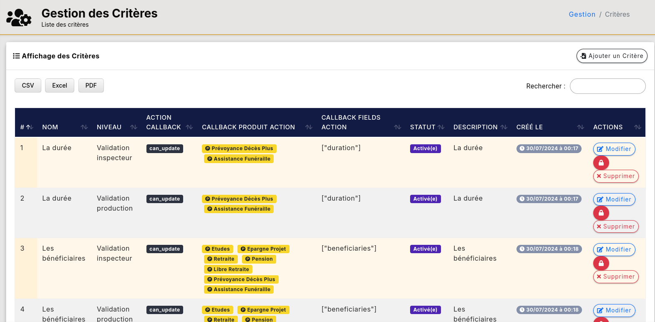Open the Gestion breadcrumb link

[x=582, y=14]
